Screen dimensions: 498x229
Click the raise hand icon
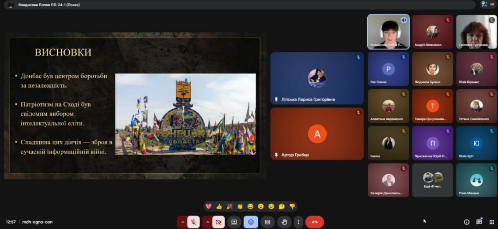coord(284,222)
